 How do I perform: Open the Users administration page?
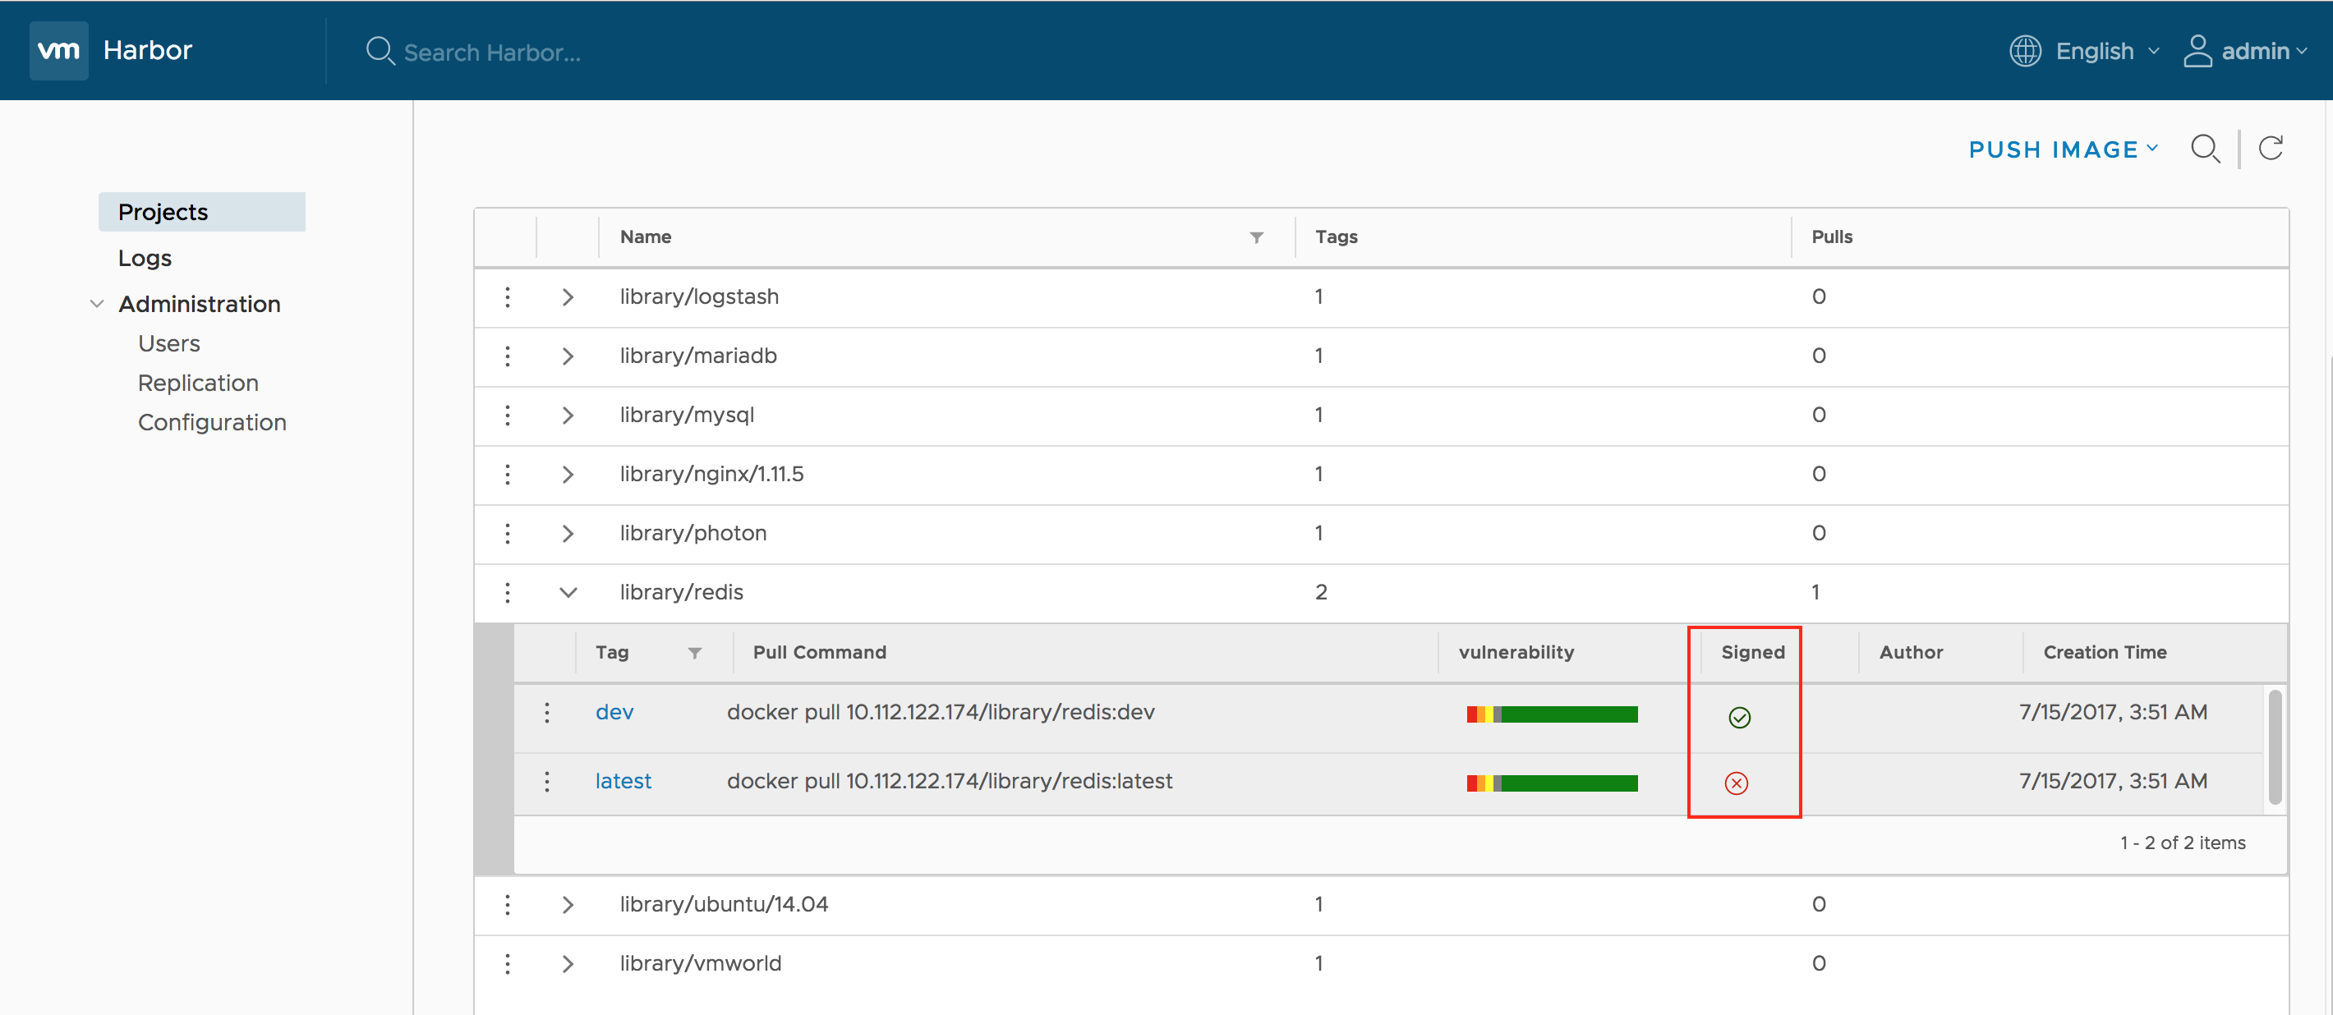point(168,343)
